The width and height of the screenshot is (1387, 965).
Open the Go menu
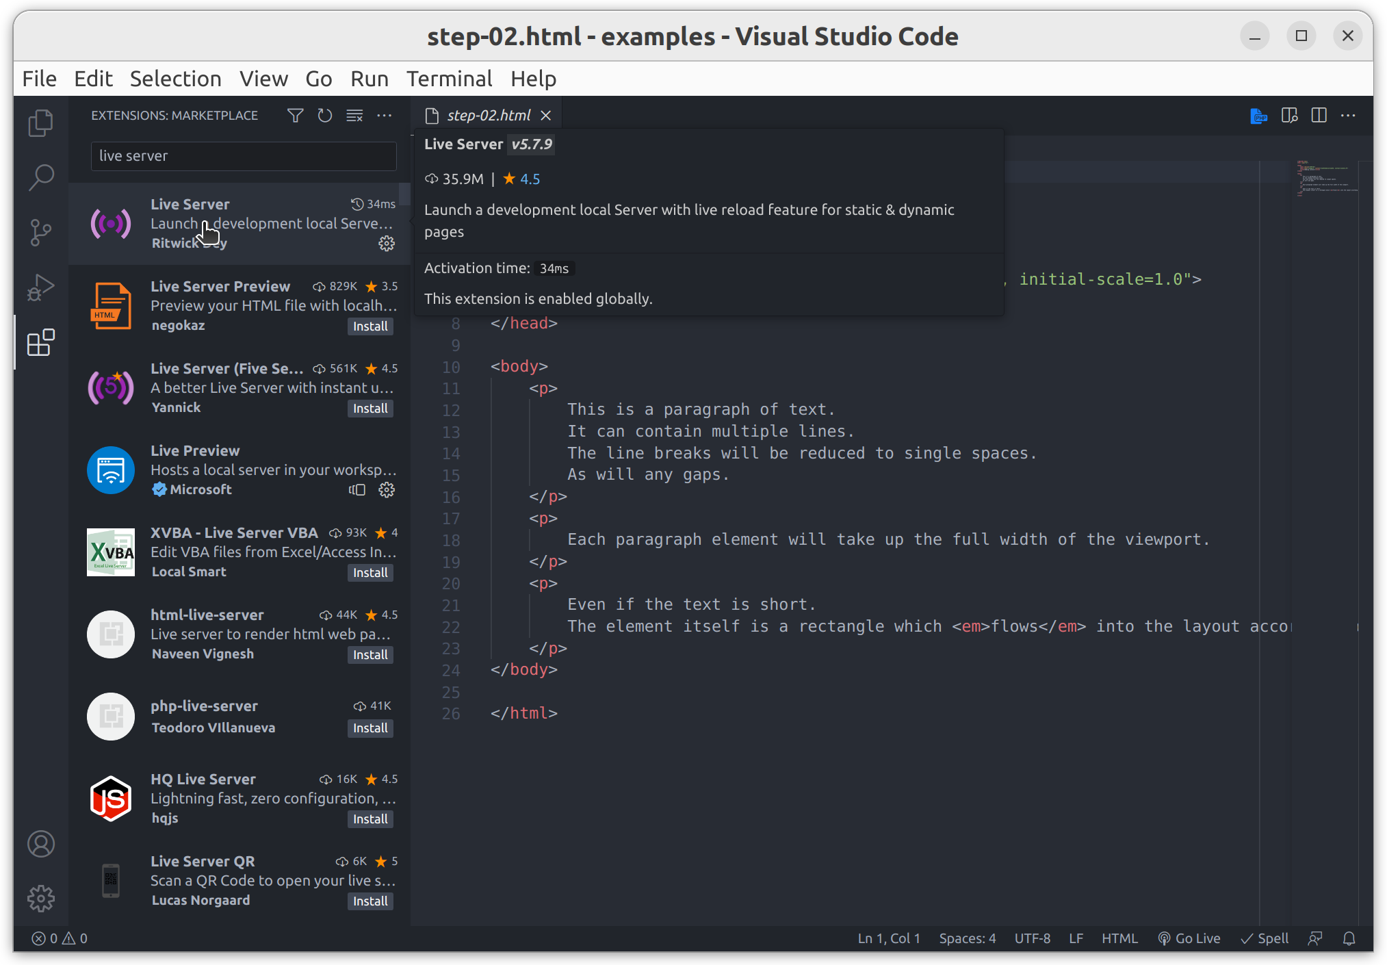(x=319, y=79)
